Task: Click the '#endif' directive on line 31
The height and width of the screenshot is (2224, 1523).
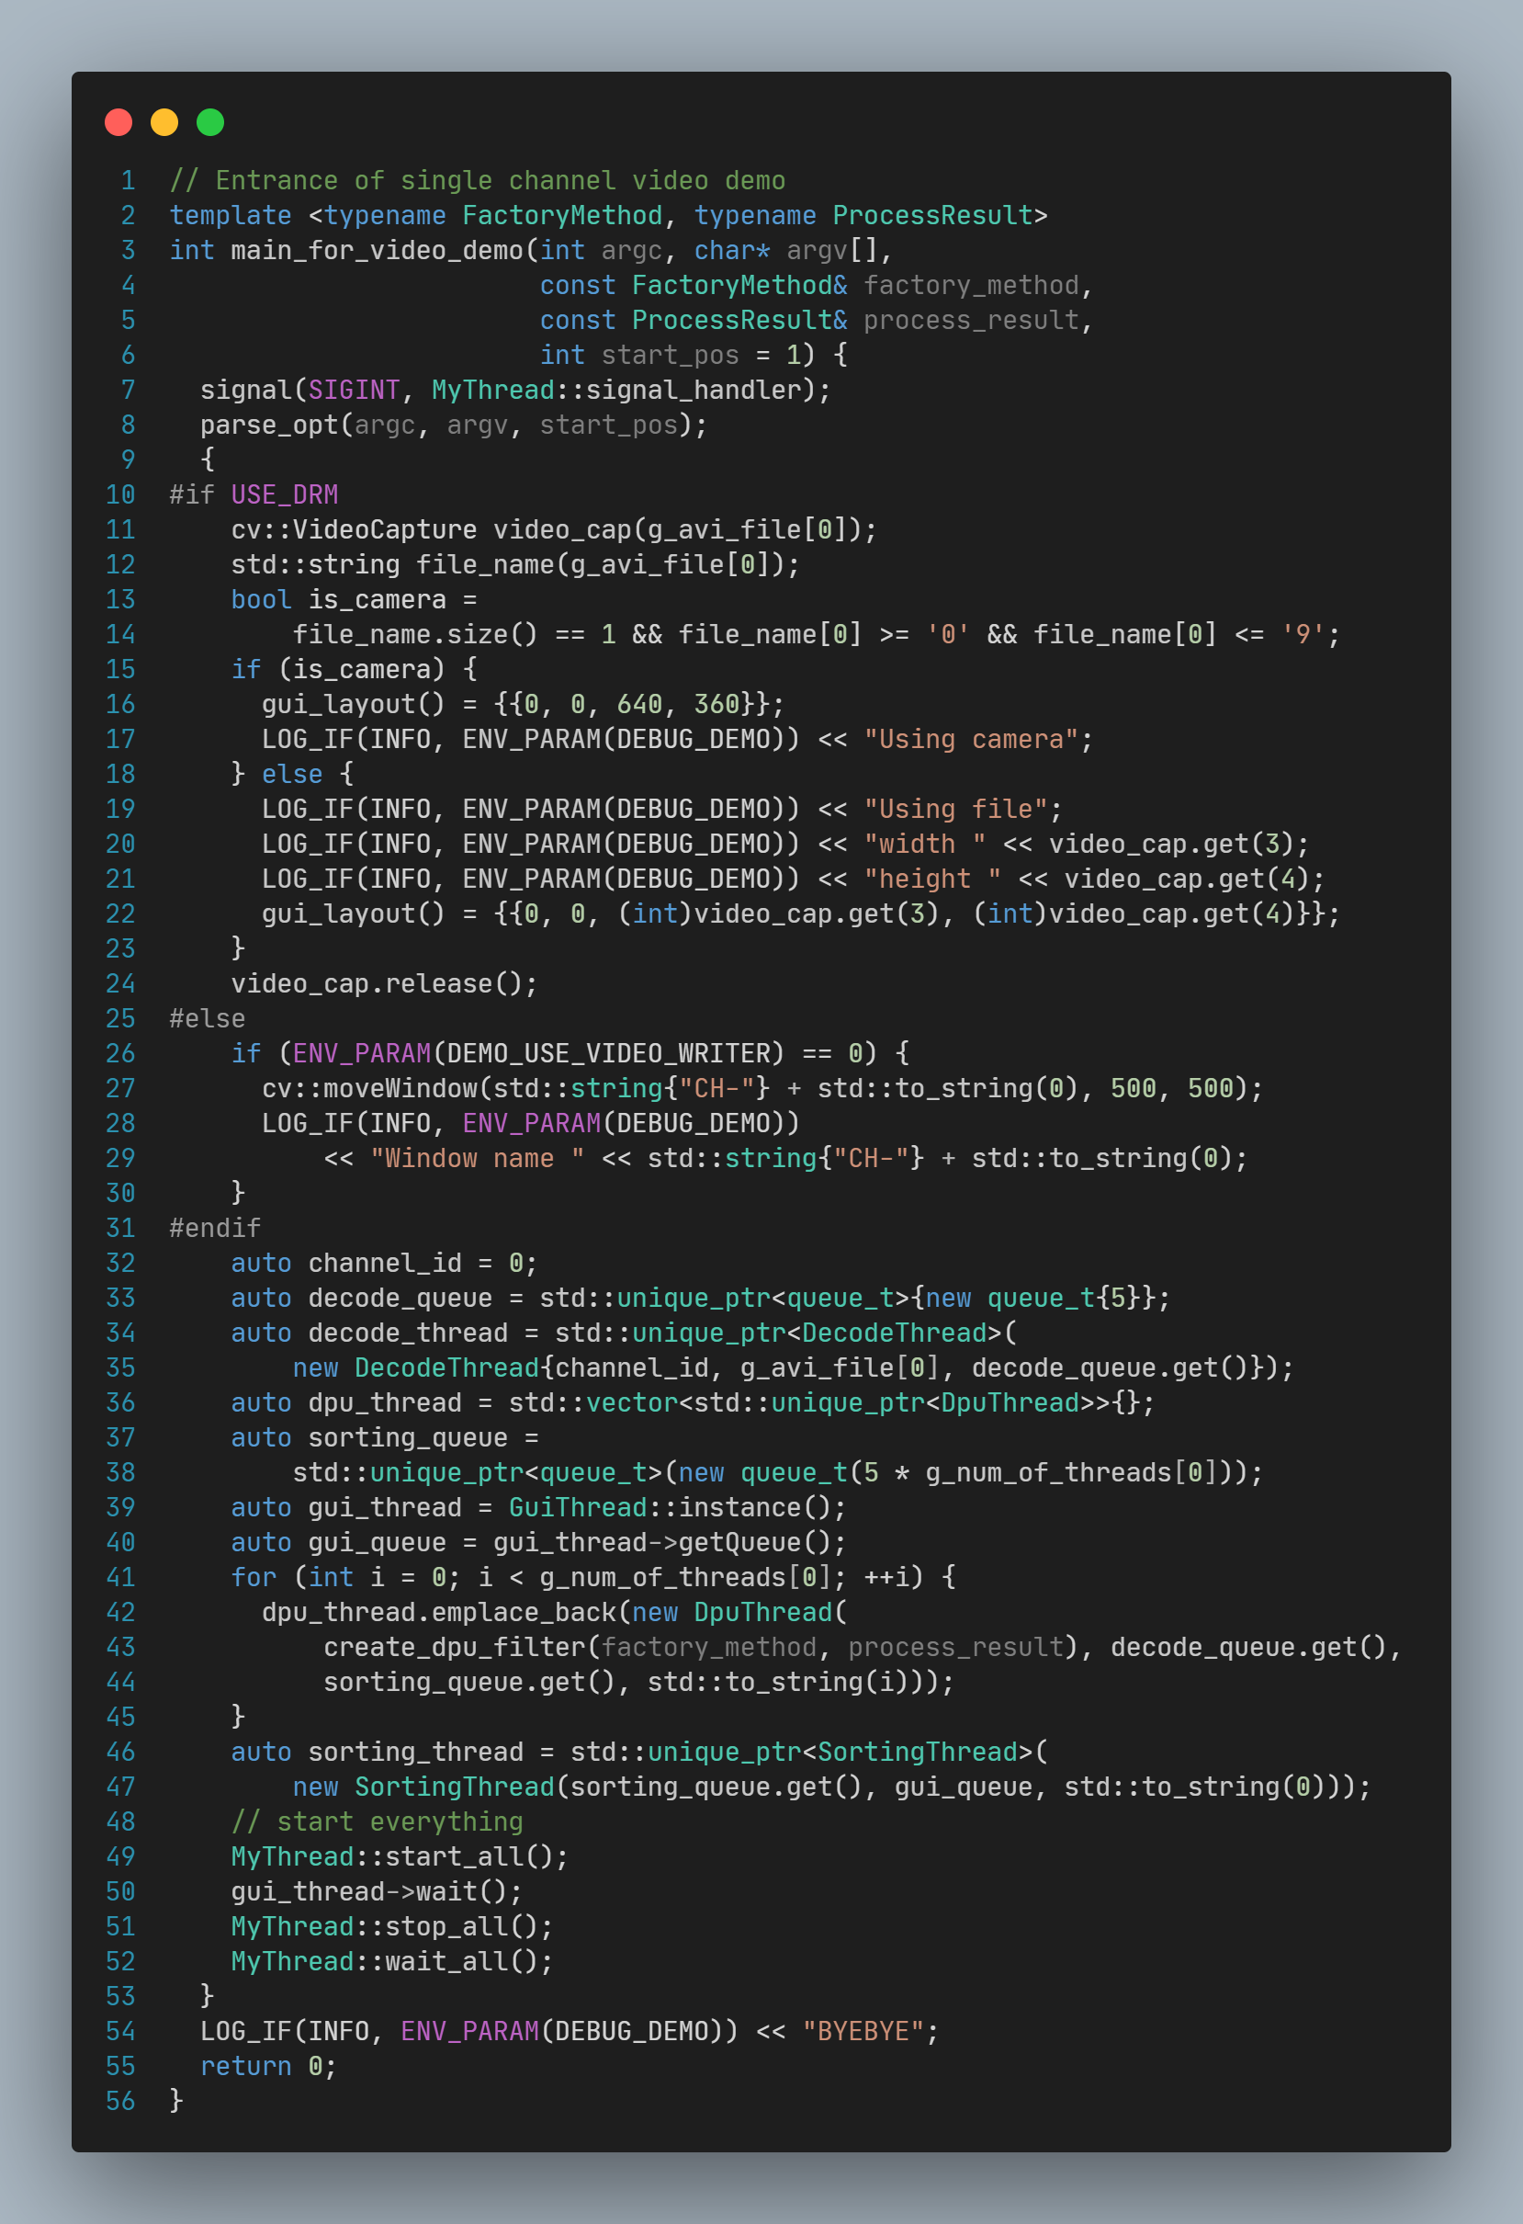Action: [215, 1229]
